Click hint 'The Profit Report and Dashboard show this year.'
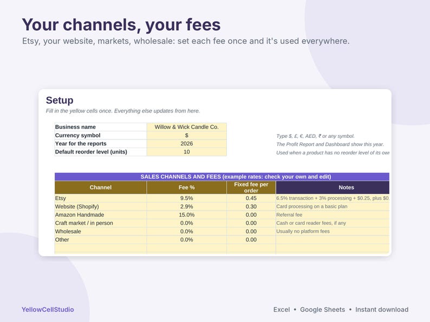 [330, 144]
